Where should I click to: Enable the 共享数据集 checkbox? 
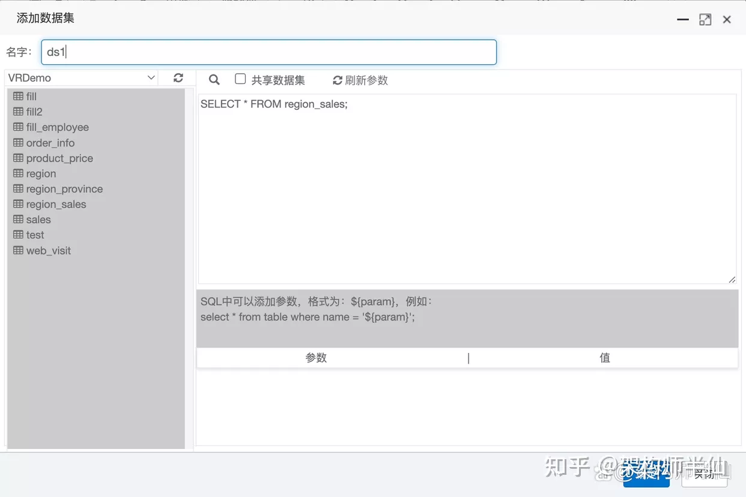[x=240, y=79]
